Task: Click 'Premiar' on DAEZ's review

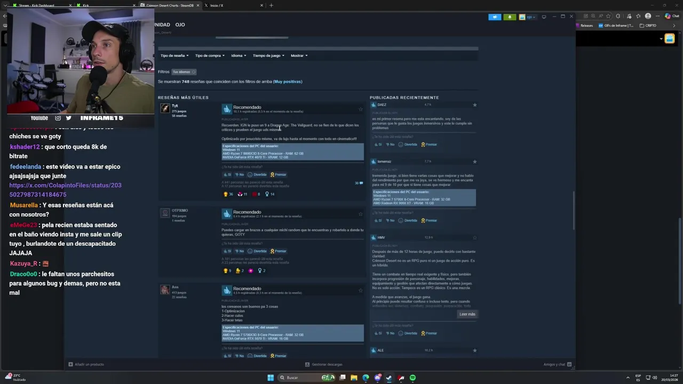Action: [x=429, y=145]
